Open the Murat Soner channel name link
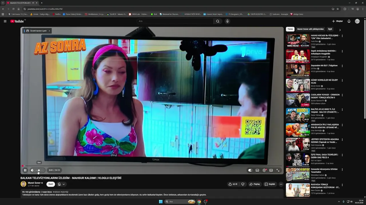Screen dimensions: 366x205 (x=34, y=183)
